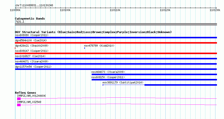Image resolution: width=224 pixels, height=119 pixels.
Task: Click the 110110k ruler tick label
Action: point(115,10)
